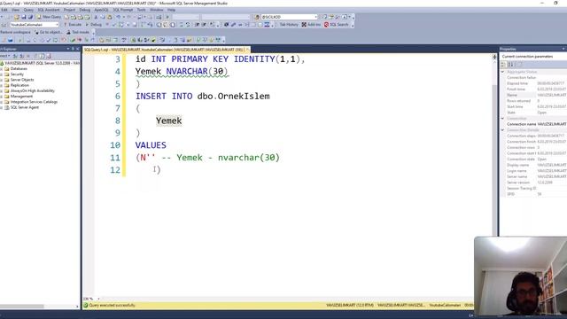
Task: Click the disconnect icon in Object Explorer
Action: click(21, 56)
